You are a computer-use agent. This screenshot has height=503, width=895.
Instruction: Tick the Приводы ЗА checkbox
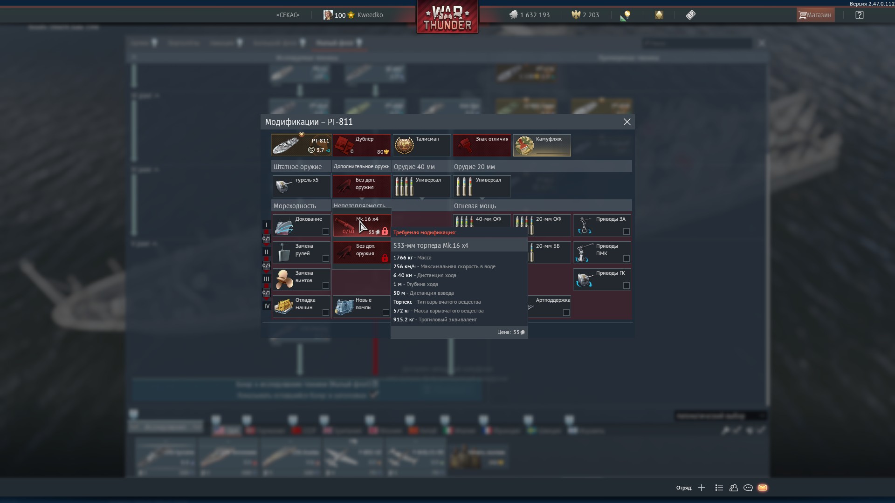[626, 231]
